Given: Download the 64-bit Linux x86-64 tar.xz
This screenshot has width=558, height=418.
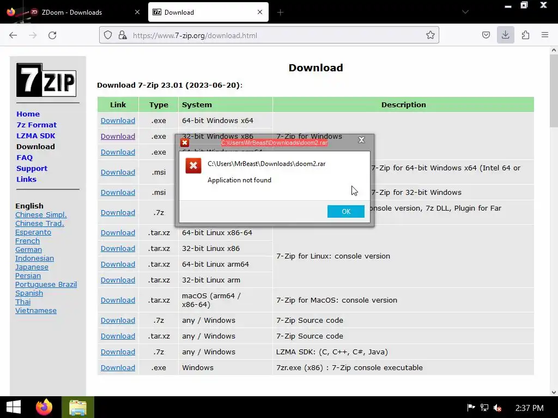Looking at the screenshot, I should 118,232.
